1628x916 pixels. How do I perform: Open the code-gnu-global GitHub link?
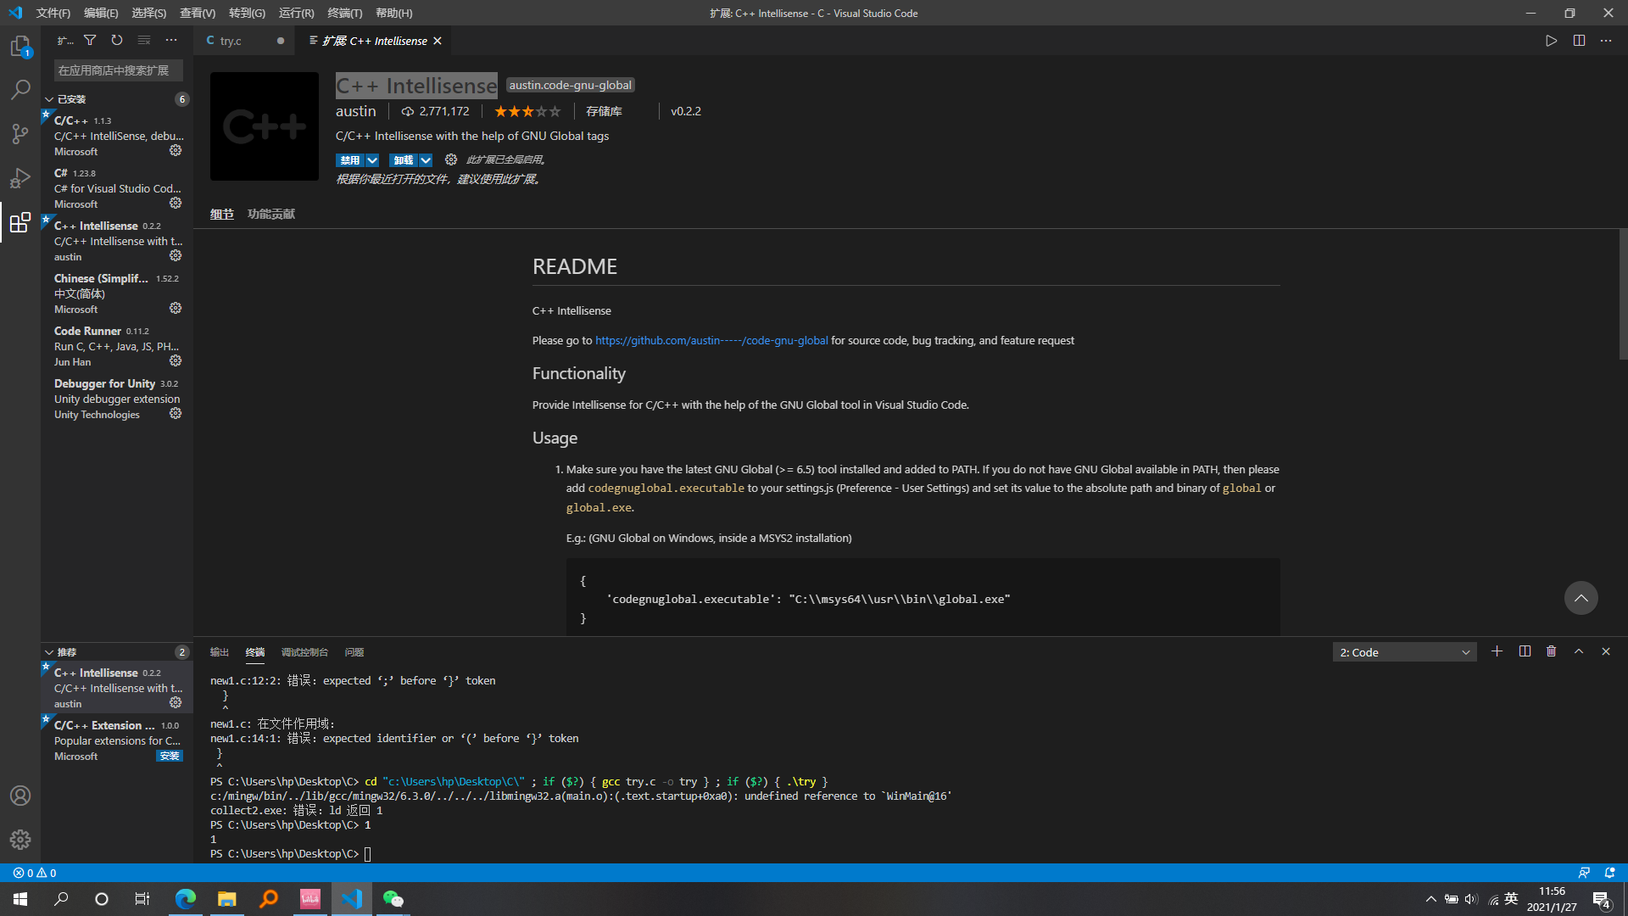711,340
